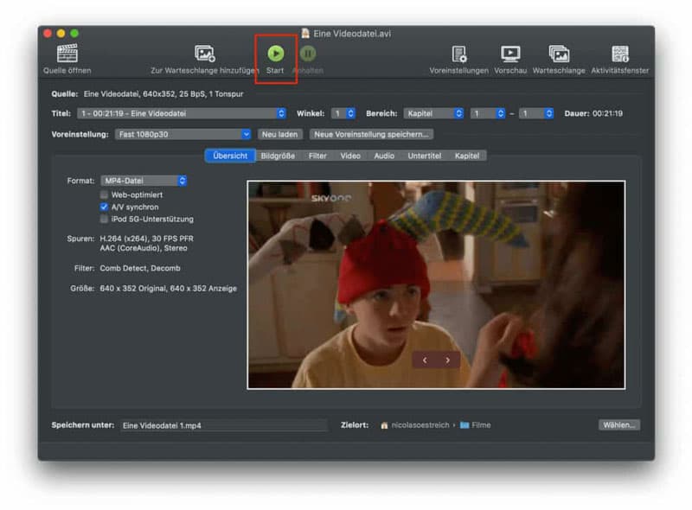This screenshot has height=510, width=692.
Task: Show previous preview image with left arrow
Action: pyautogui.click(x=425, y=360)
